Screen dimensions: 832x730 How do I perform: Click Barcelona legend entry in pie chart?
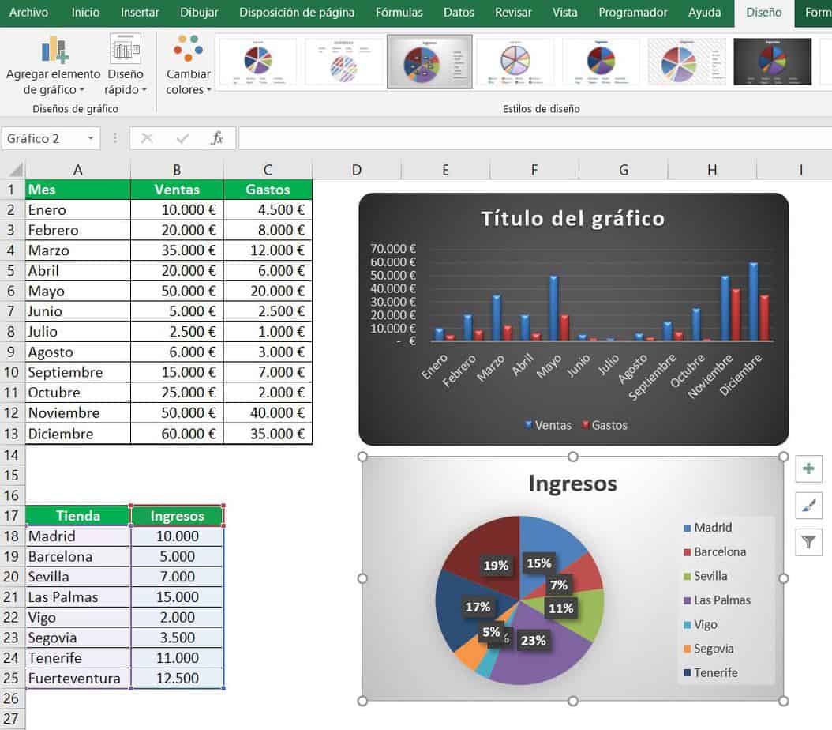[x=714, y=552]
